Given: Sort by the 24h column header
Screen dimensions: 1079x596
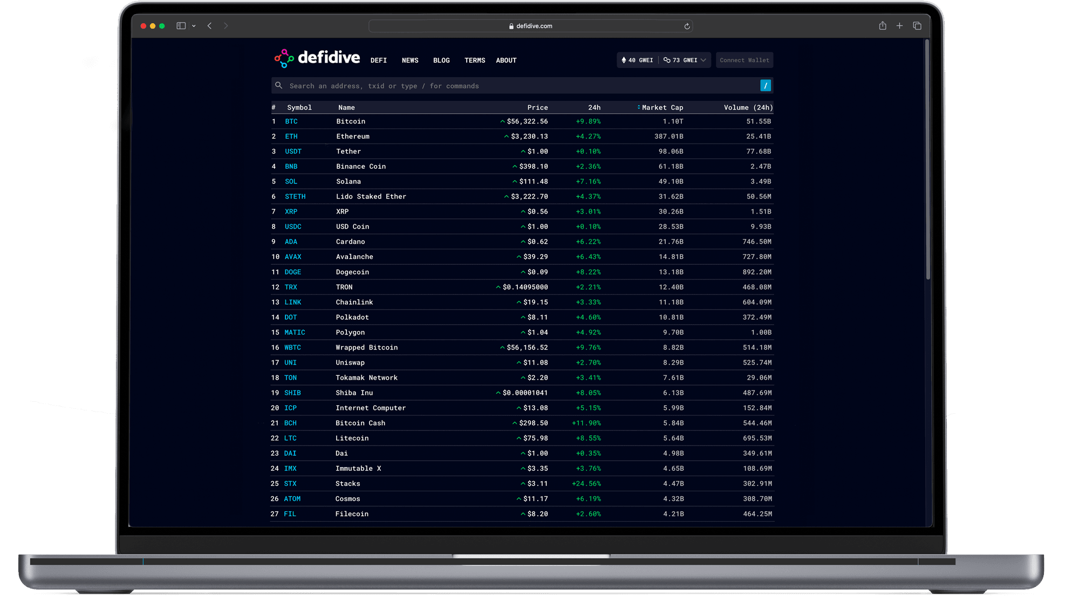Looking at the screenshot, I should coord(594,107).
